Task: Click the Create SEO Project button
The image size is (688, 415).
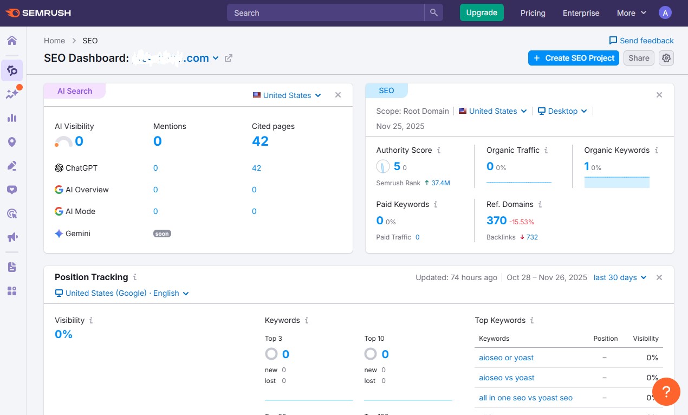Action: pyautogui.click(x=573, y=58)
